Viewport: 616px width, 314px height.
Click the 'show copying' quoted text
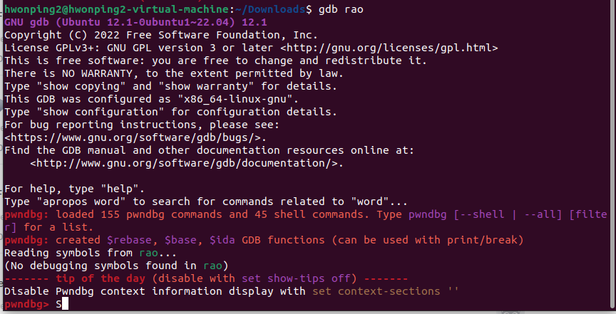click(81, 86)
